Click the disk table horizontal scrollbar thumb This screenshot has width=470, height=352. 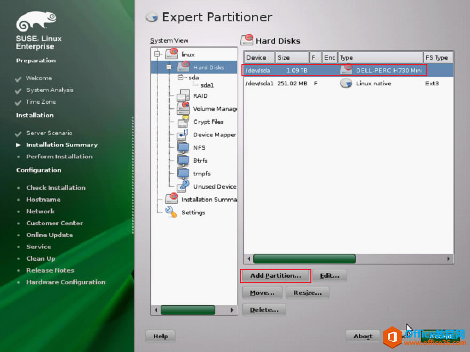(304, 259)
